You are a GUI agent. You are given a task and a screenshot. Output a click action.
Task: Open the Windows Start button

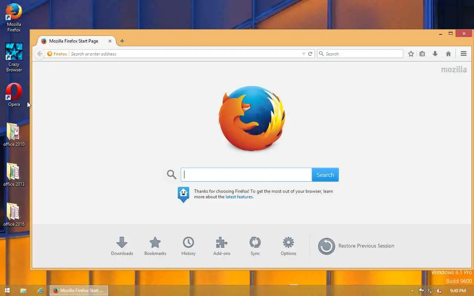click(7, 290)
